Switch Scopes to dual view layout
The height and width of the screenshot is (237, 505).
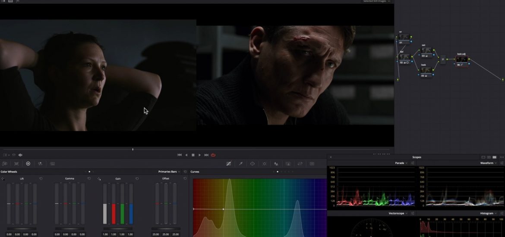tap(489, 157)
